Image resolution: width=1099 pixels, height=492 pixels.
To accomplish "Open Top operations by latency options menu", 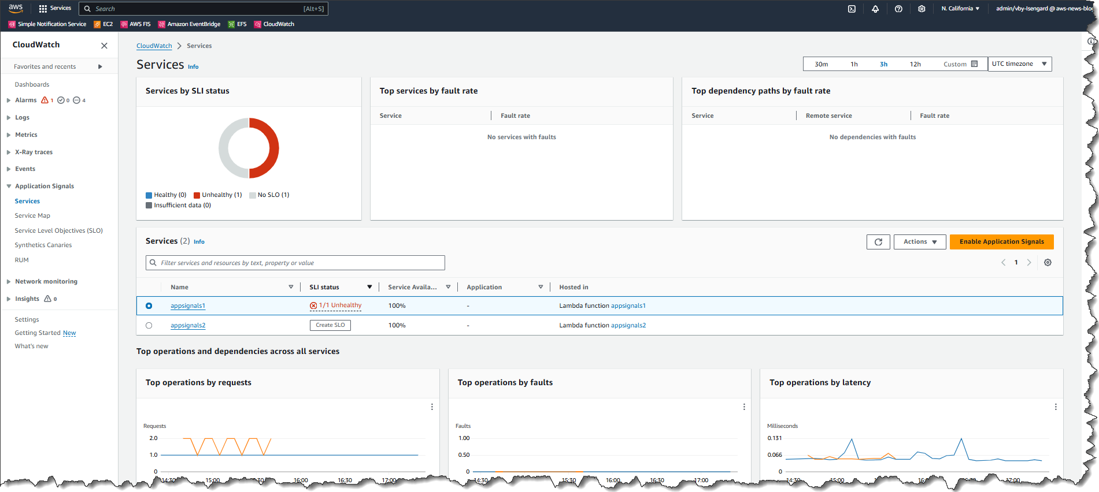I will point(1056,407).
